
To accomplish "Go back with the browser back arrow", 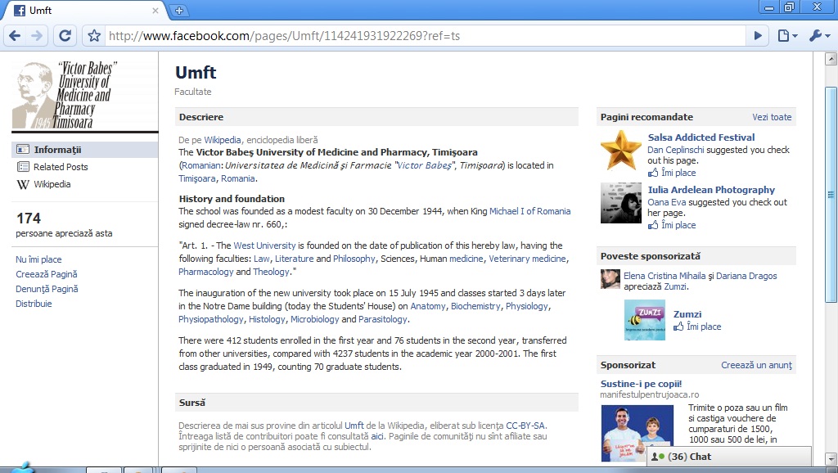I will [x=15, y=36].
